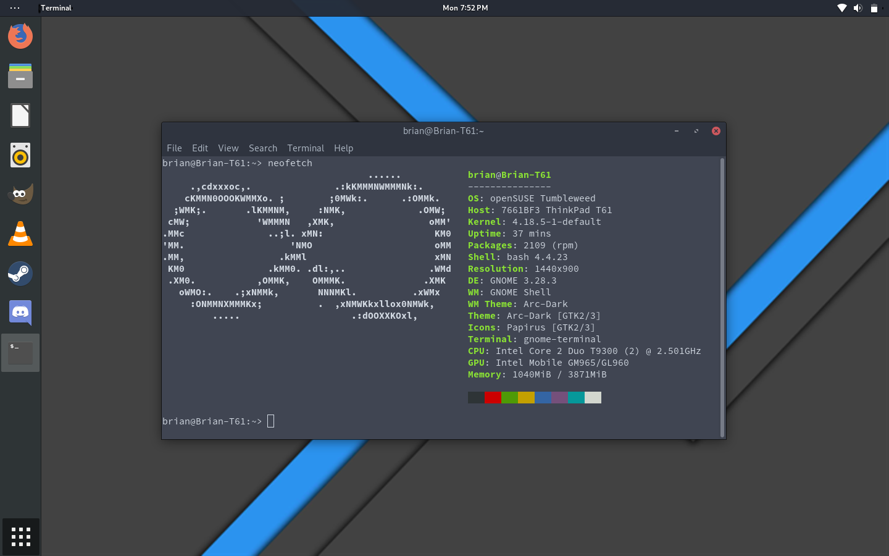Open the Files manager dock icon

click(20, 76)
